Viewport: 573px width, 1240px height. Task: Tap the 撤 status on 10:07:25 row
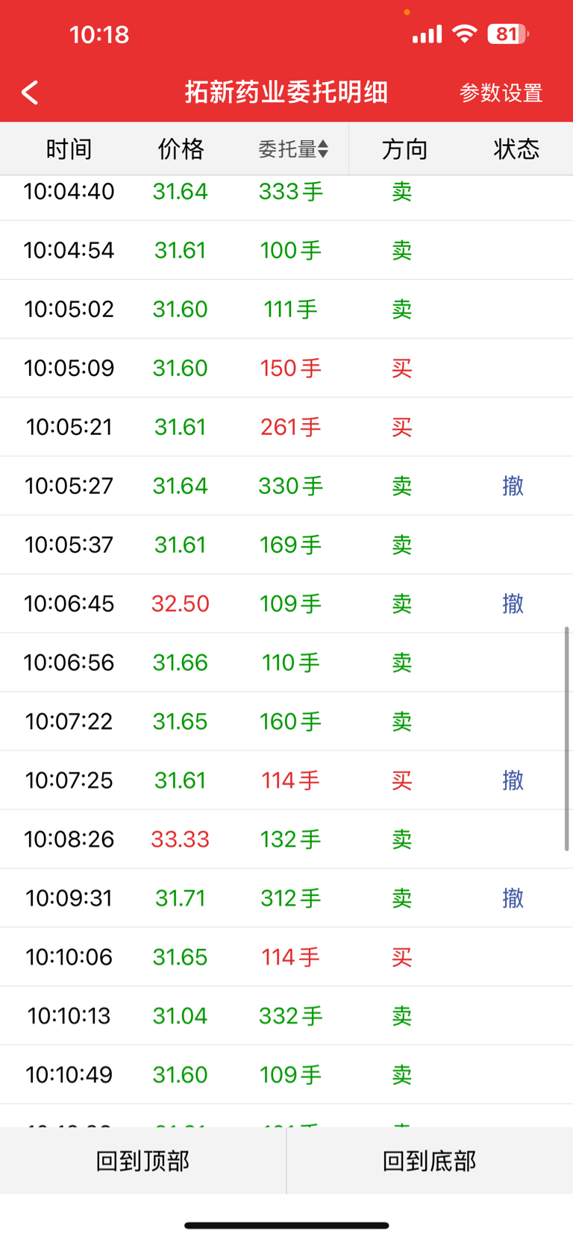(513, 780)
